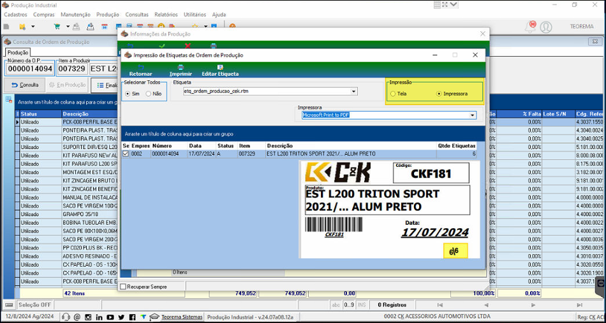Open the Facebook icon in status bar
Viewport: 606px width, 323px height.
point(133,317)
